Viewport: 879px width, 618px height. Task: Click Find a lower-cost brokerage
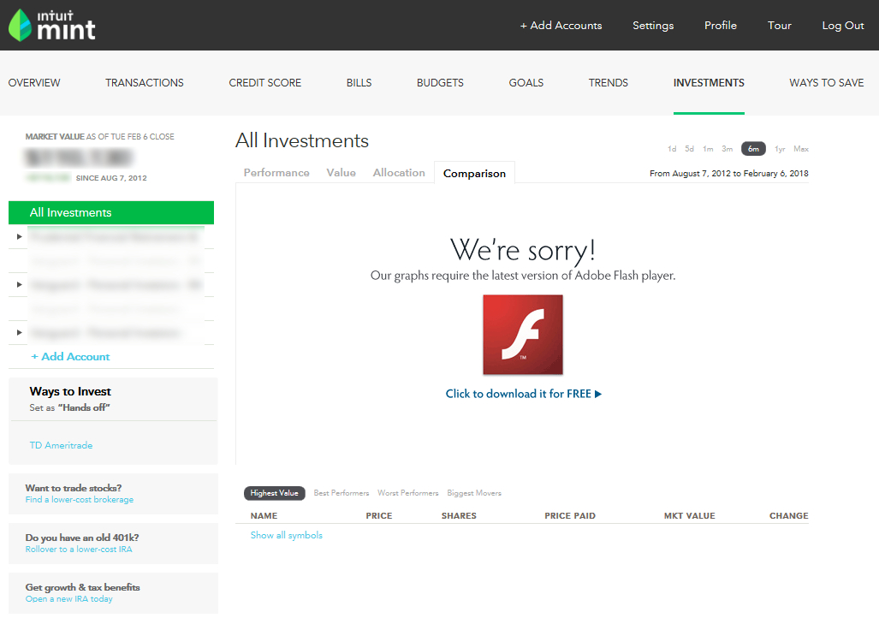point(80,500)
